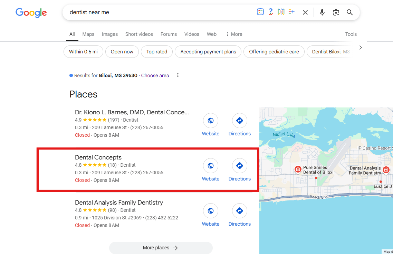Click the '(18)' review count for Dental Concepts
The width and height of the screenshot is (393, 259).
click(112, 165)
